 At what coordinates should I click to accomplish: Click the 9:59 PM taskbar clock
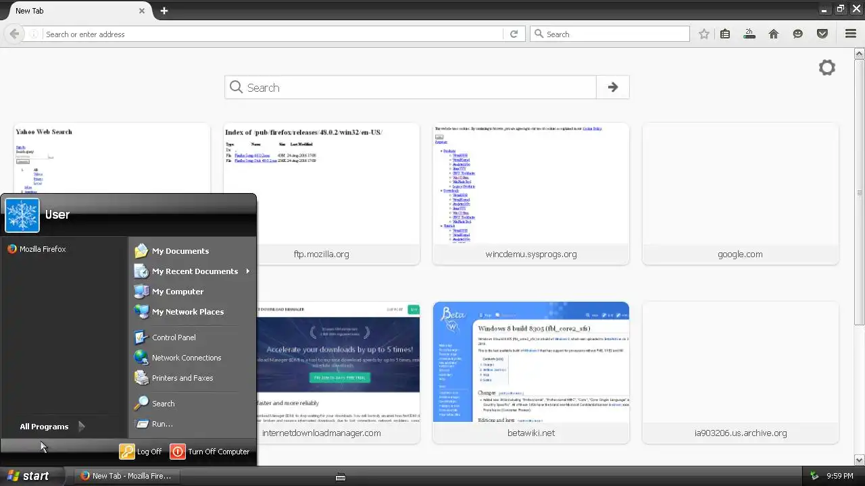[x=840, y=476]
